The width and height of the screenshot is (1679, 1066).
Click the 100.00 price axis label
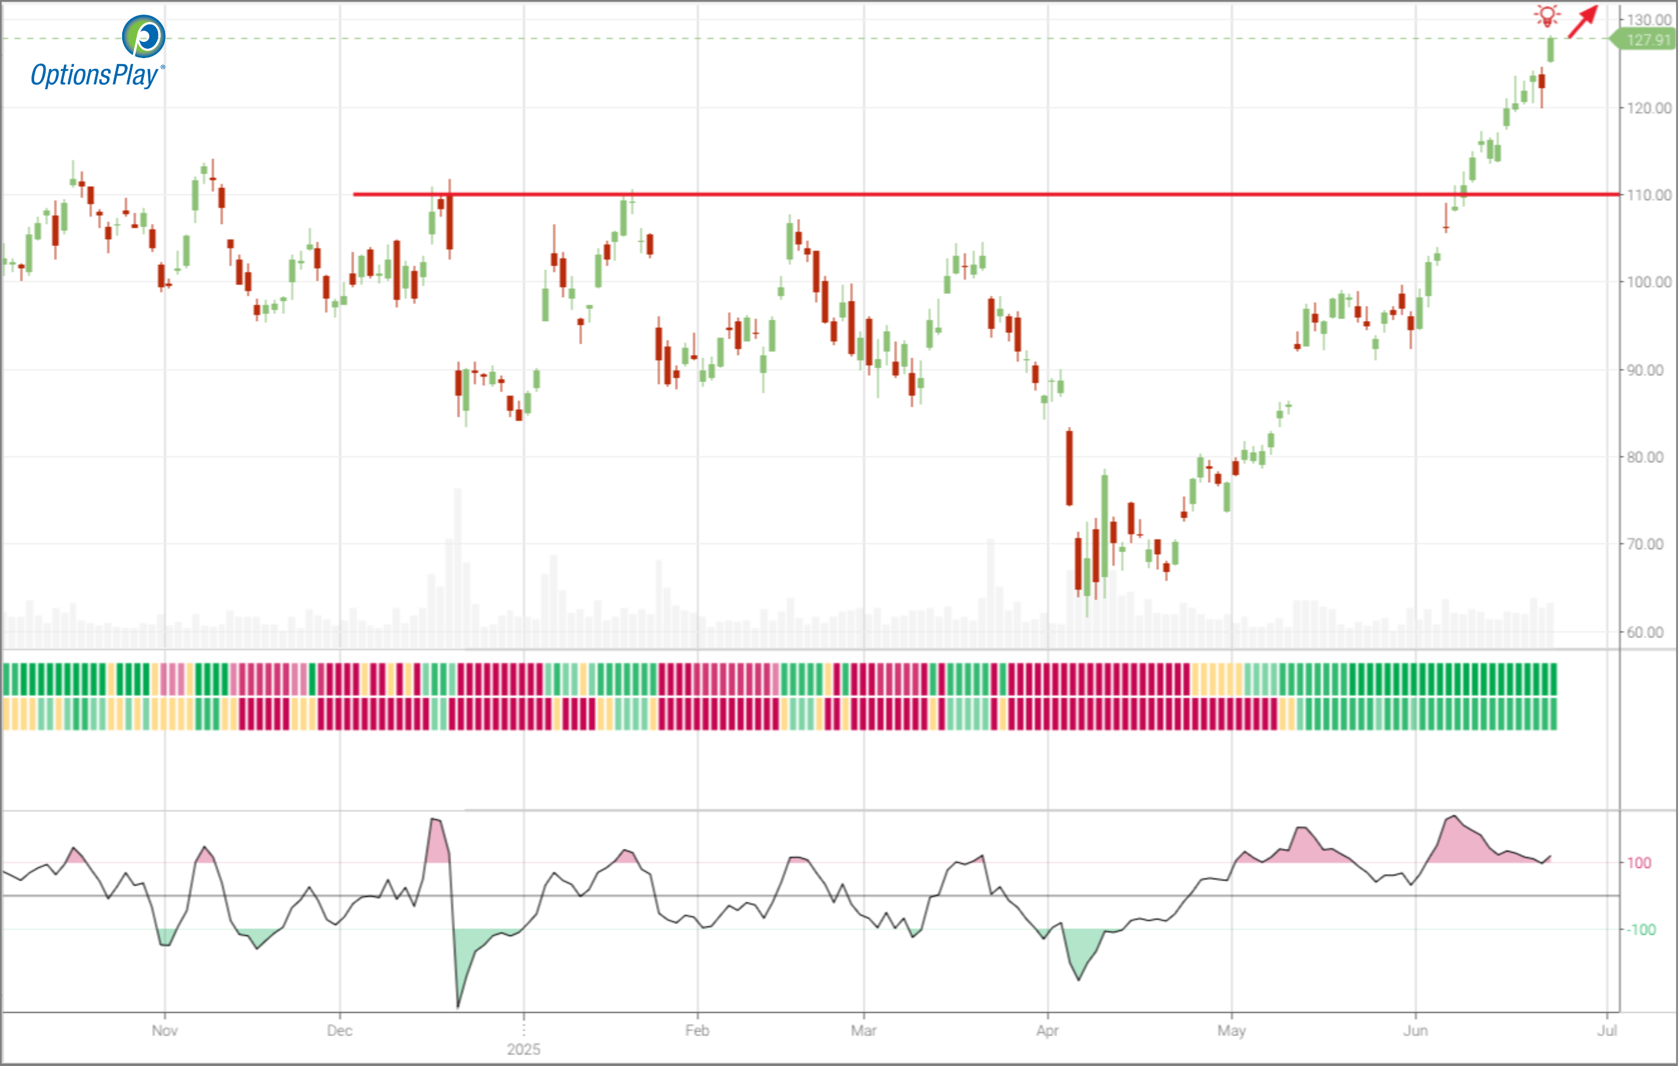(x=1649, y=282)
